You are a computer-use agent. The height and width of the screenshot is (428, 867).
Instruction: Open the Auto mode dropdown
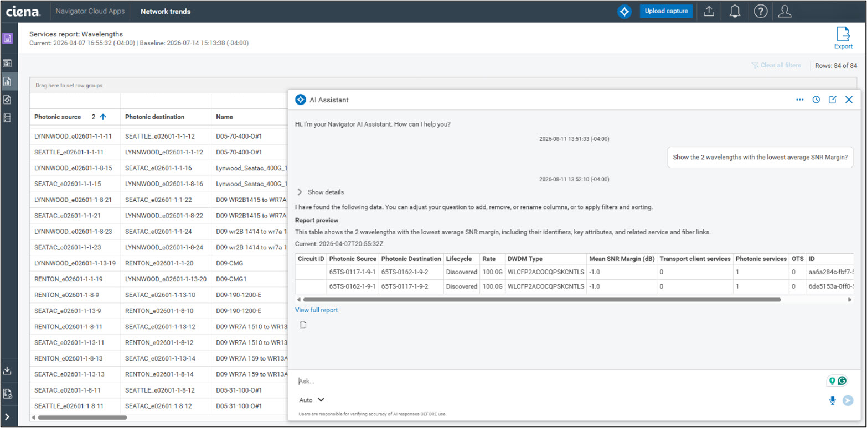click(x=312, y=400)
